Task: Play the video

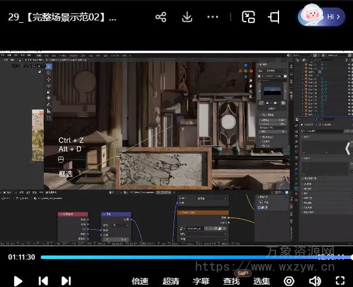Action: click(18, 281)
